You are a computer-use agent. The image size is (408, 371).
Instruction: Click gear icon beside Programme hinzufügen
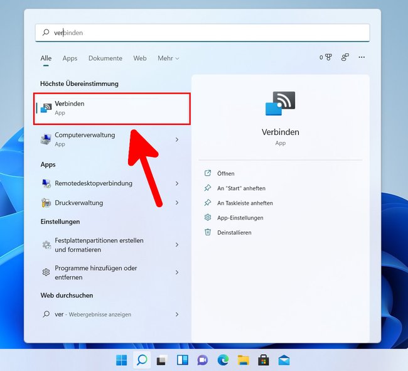click(x=46, y=272)
